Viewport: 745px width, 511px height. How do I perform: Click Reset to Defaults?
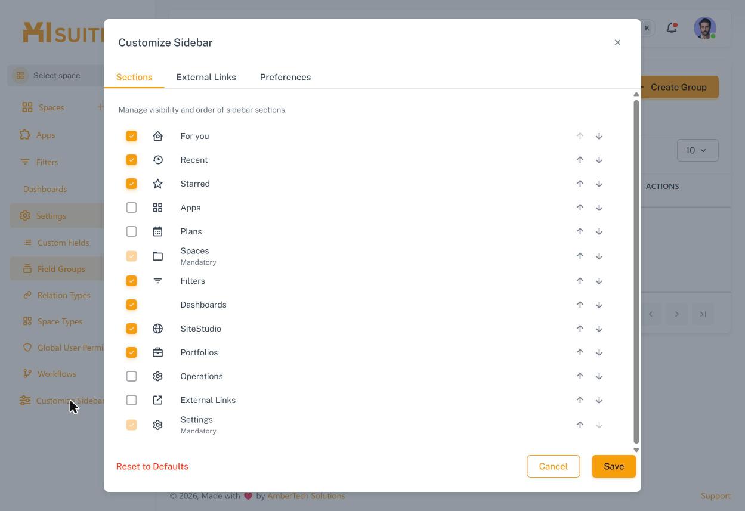[x=152, y=466]
